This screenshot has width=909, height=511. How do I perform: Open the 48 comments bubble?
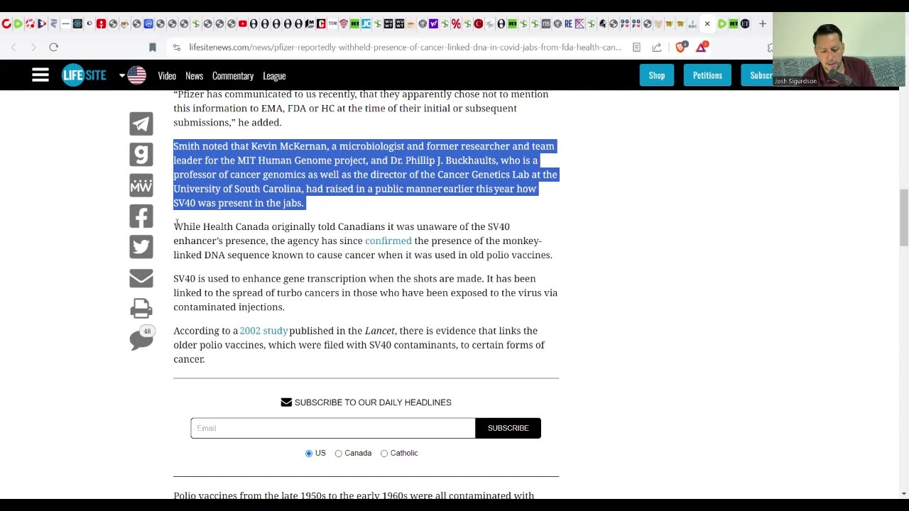pyautogui.click(x=141, y=339)
